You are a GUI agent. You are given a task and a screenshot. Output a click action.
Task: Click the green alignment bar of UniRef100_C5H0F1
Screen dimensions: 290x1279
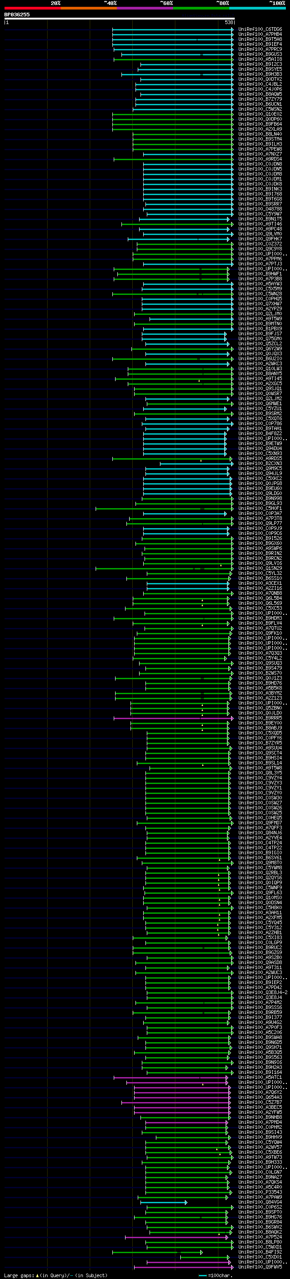tap(164, 509)
